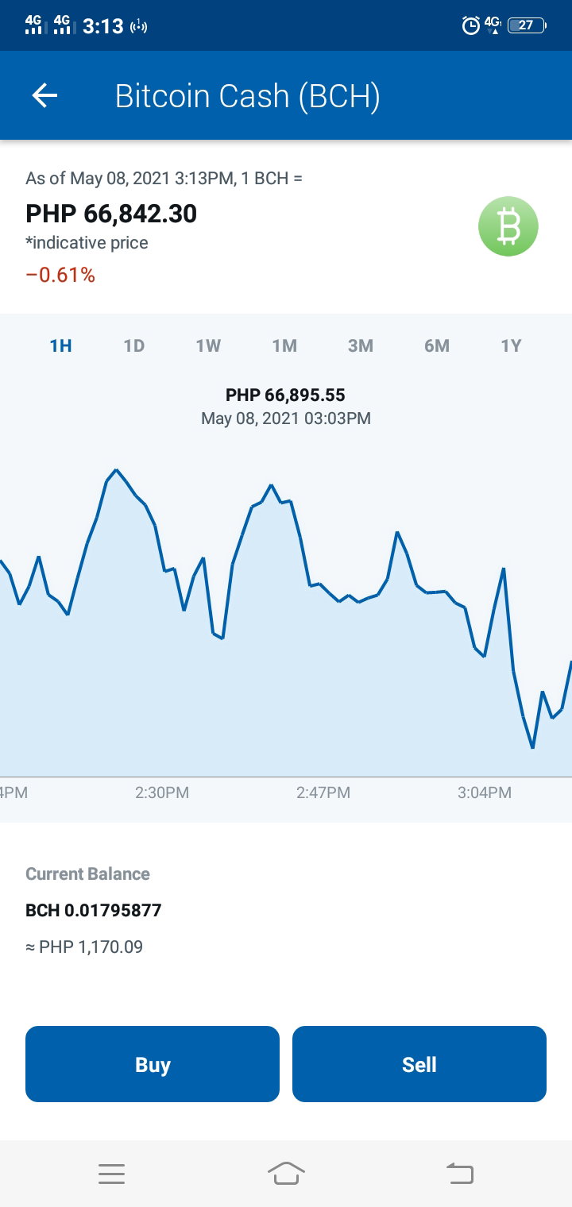Tap the Buy button
The height and width of the screenshot is (1207, 572).
153,1064
